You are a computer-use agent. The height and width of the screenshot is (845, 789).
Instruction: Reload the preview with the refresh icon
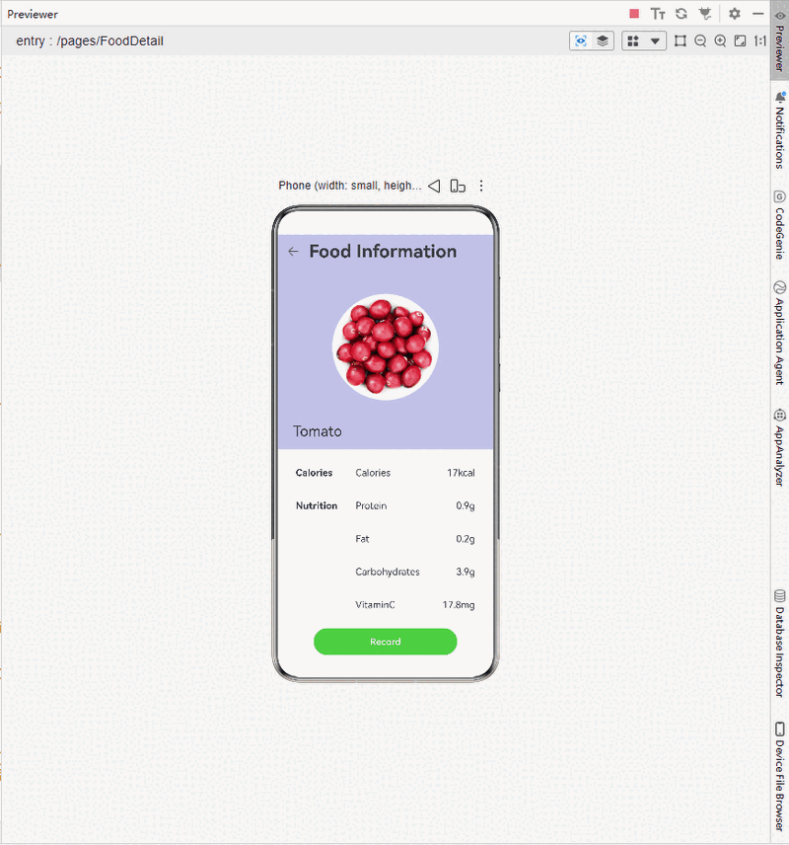[681, 14]
